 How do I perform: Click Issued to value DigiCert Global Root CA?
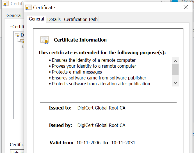(101, 108)
